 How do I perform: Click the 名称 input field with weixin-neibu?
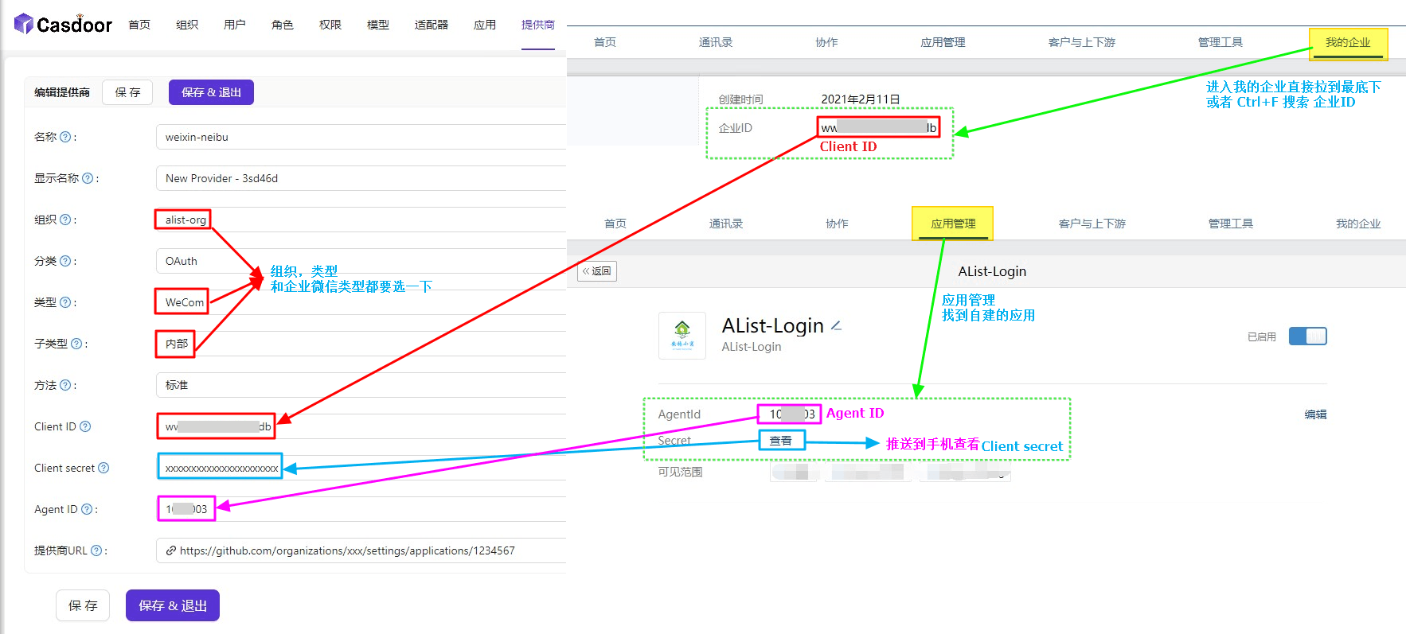click(358, 137)
